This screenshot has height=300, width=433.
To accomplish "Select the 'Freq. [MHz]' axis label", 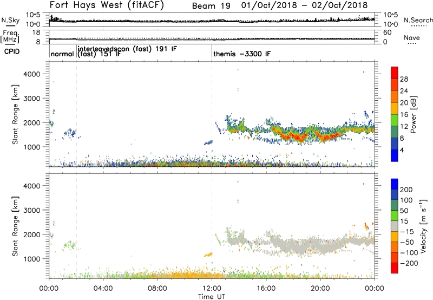I will click(10, 36).
